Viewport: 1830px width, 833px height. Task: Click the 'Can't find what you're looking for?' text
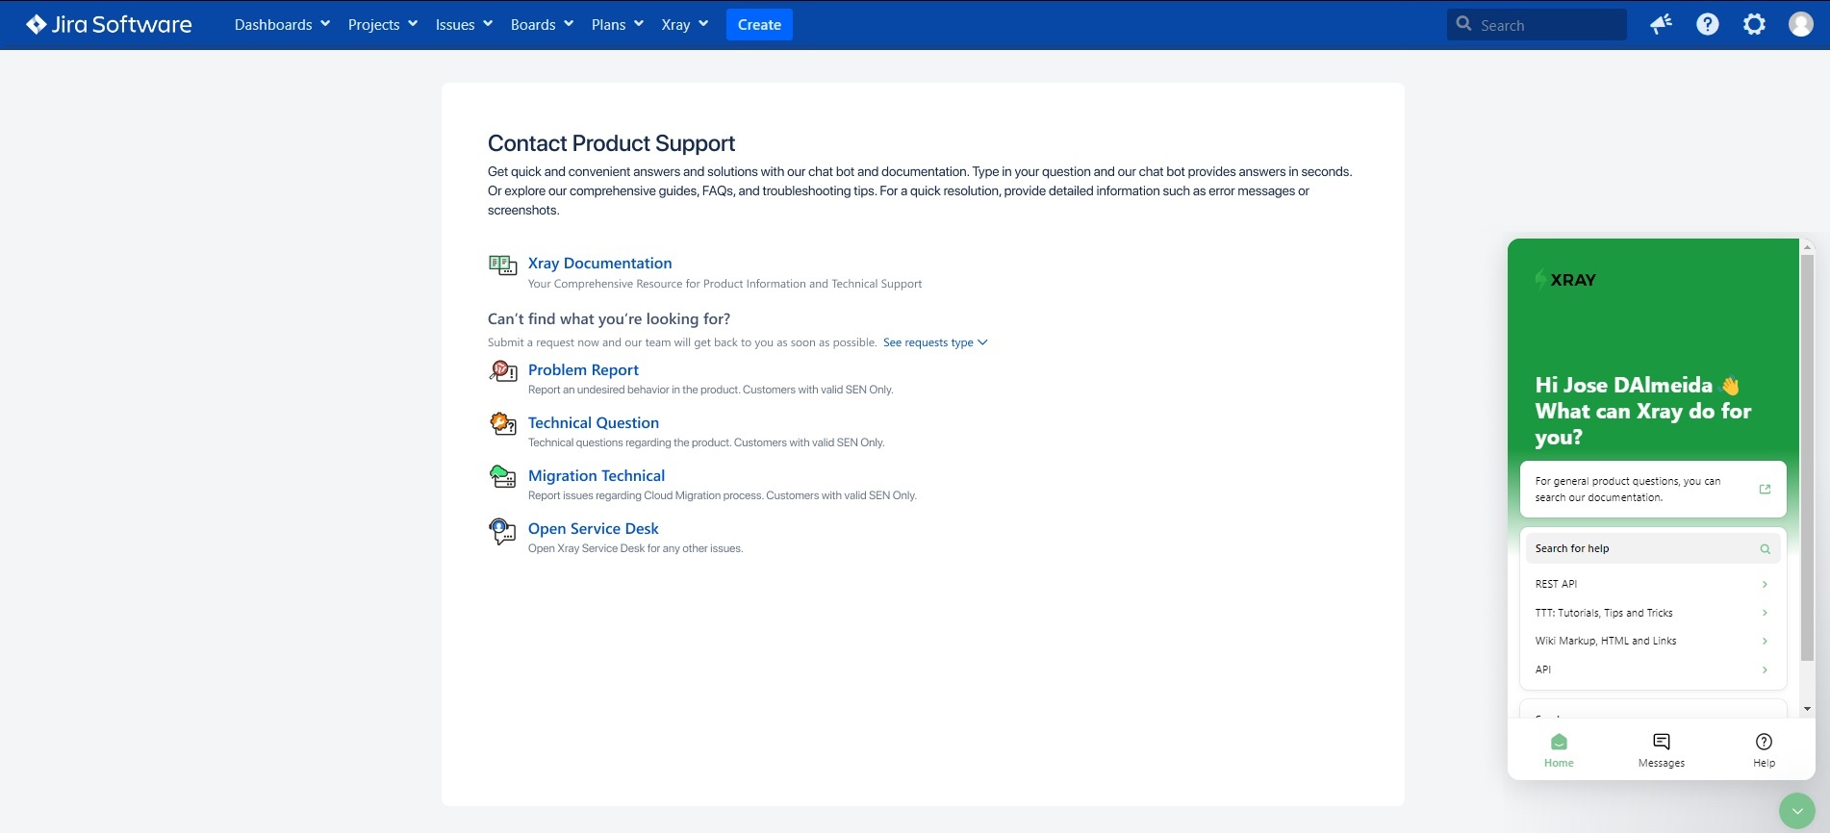point(609,318)
